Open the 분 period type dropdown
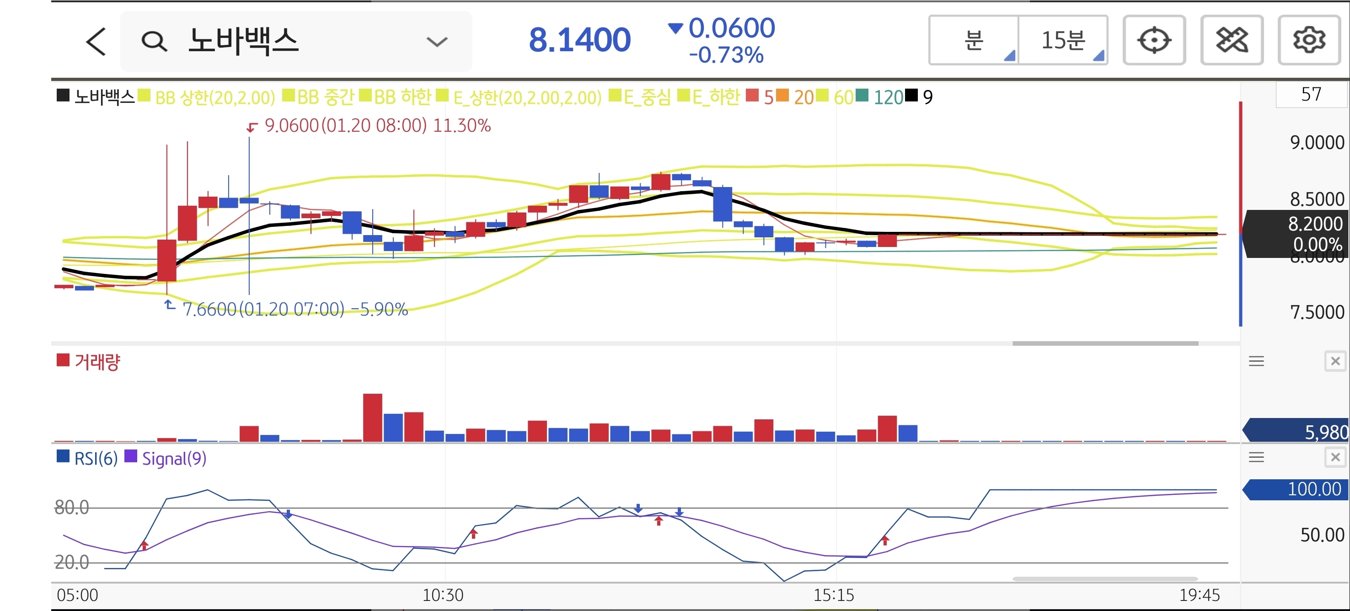1350x611 pixels. point(974,40)
